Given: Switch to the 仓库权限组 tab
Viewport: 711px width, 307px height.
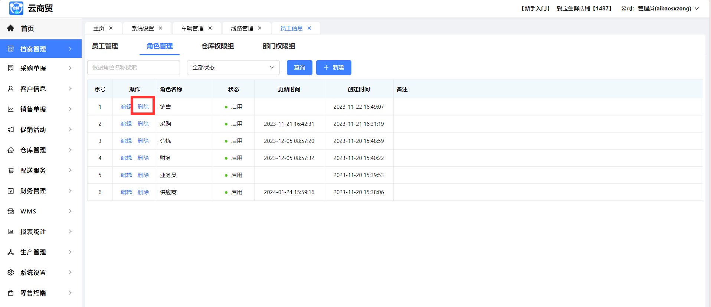Looking at the screenshot, I should click(x=217, y=46).
